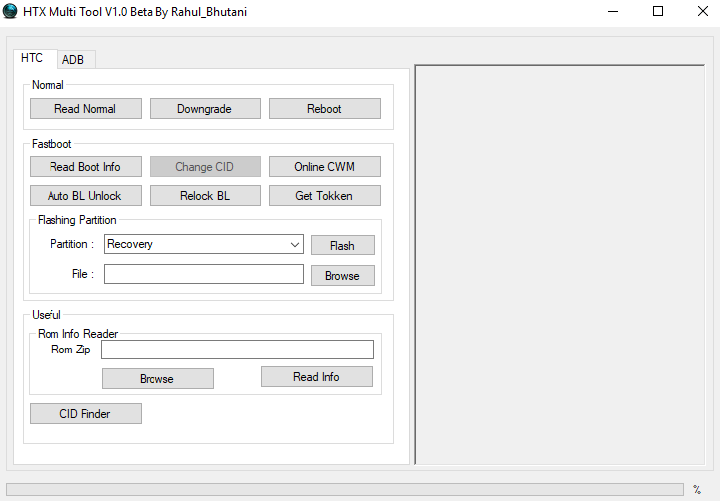Click the disabled Change CID button

coord(205,167)
